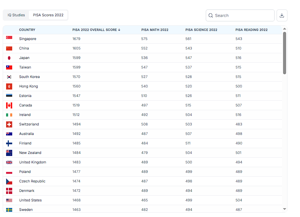Viewport: 300px width, 217px height.
Task: Click the magnifier icon in search box
Action: click(211, 16)
